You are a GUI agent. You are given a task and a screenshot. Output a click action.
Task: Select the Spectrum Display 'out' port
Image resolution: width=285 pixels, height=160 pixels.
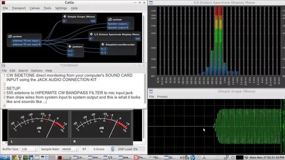[138, 39]
